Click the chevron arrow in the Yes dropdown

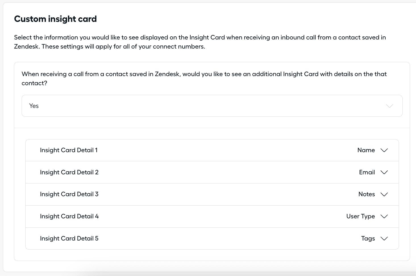[390, 106]
